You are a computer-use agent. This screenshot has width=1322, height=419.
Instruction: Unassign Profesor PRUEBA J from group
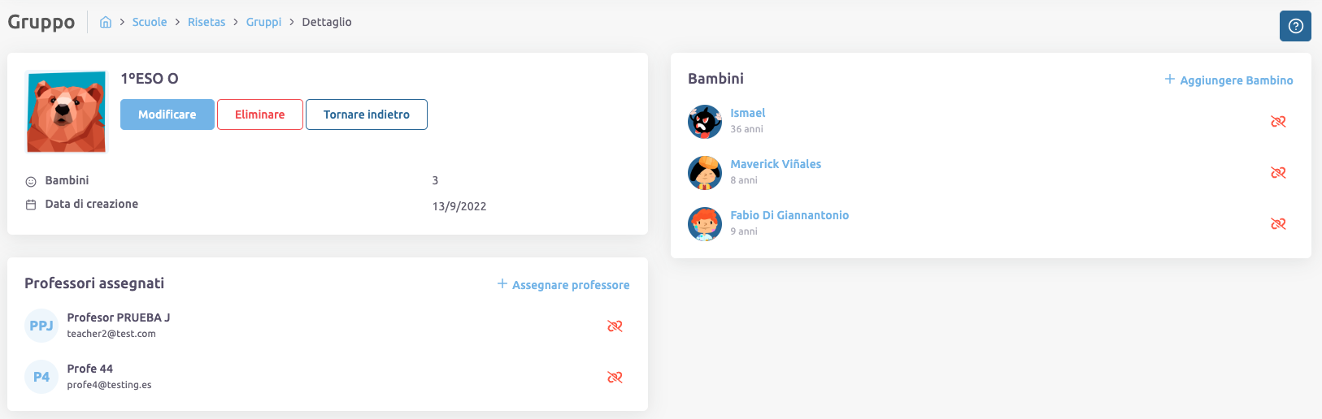click(x=615, y=326)
